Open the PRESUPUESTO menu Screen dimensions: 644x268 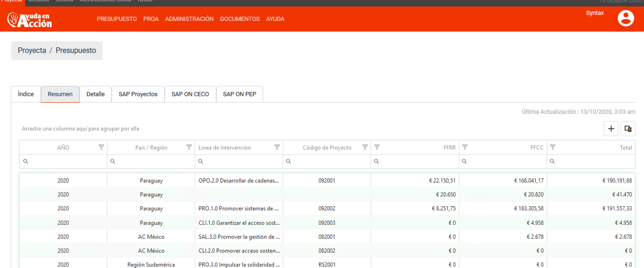pos(117,19)
